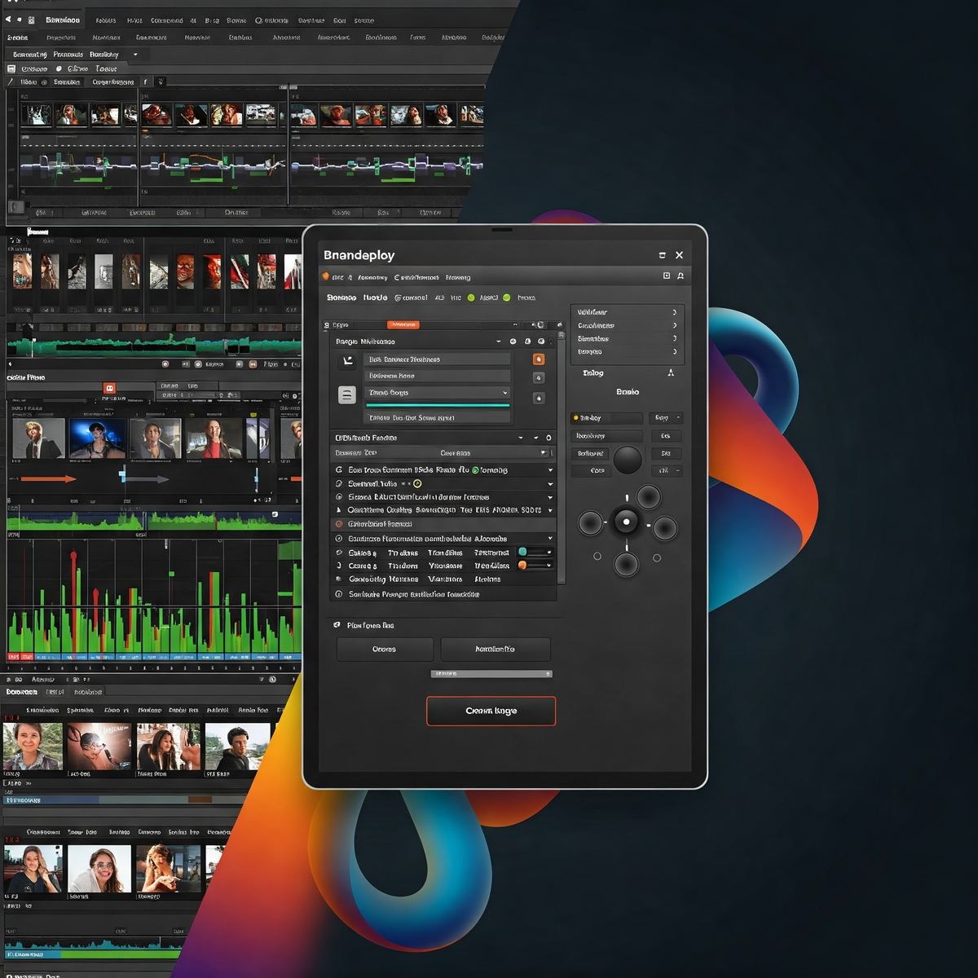The height and width of the screenshot is (978, 978).
Task: Click the lowest gray square button beside the dropdown
Action: coord(538,399)
